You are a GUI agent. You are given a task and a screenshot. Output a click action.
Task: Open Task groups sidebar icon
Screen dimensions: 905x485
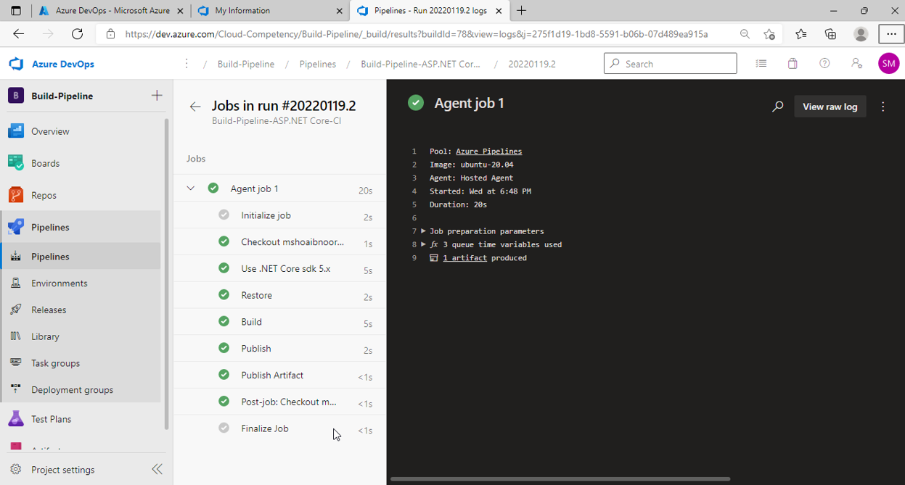16,362
